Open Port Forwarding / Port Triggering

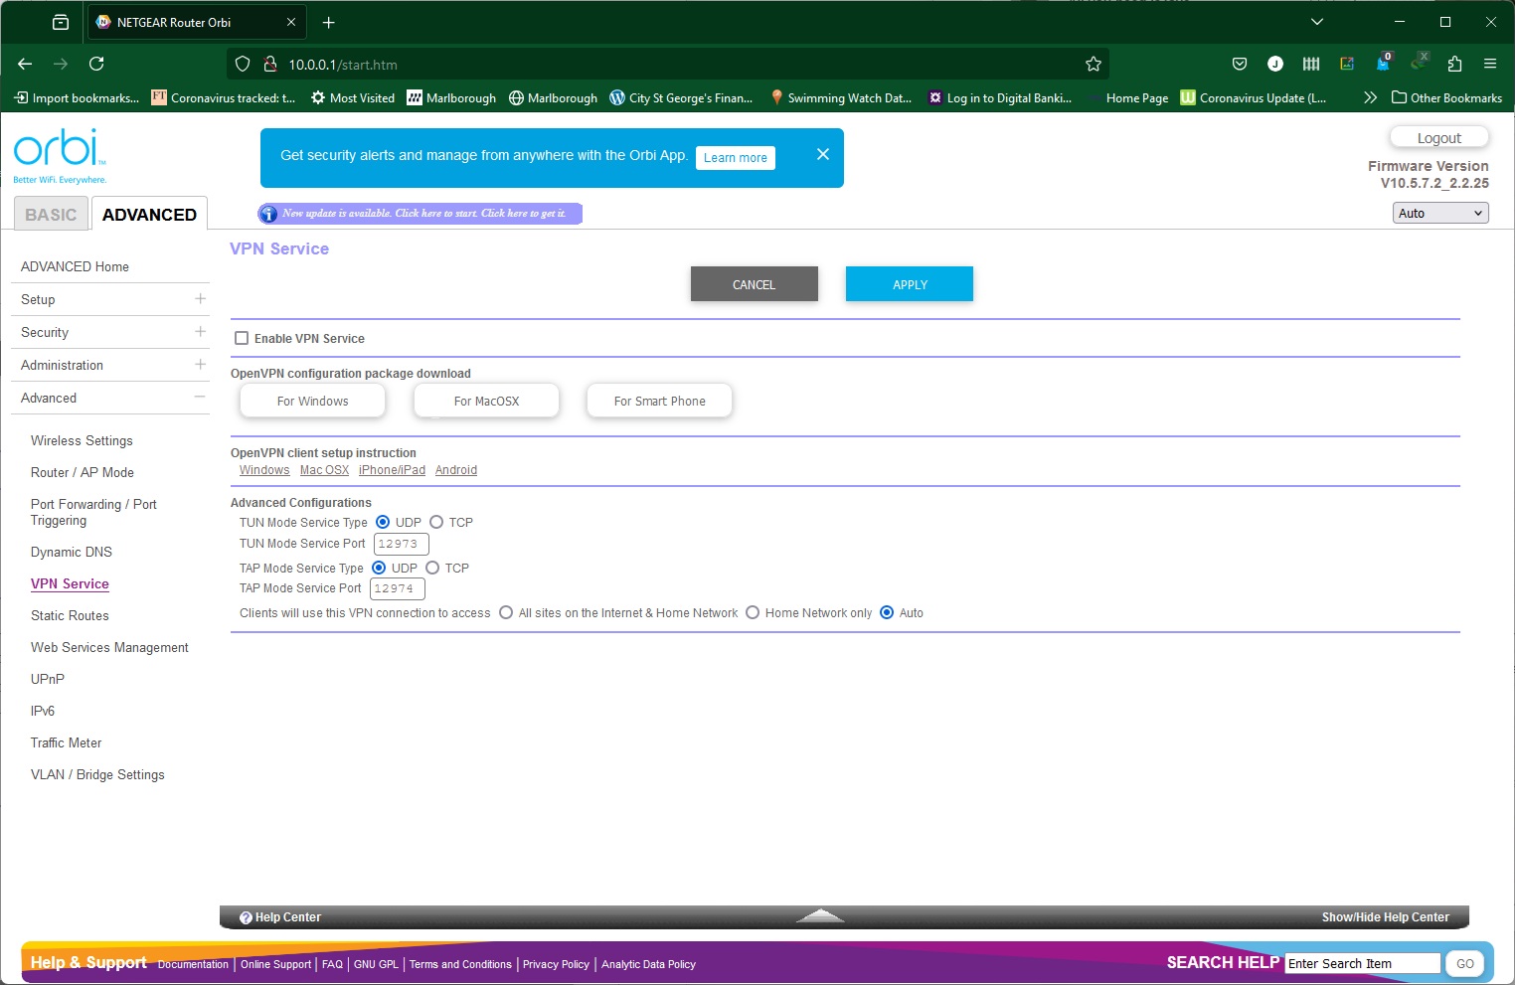(93, 512)
